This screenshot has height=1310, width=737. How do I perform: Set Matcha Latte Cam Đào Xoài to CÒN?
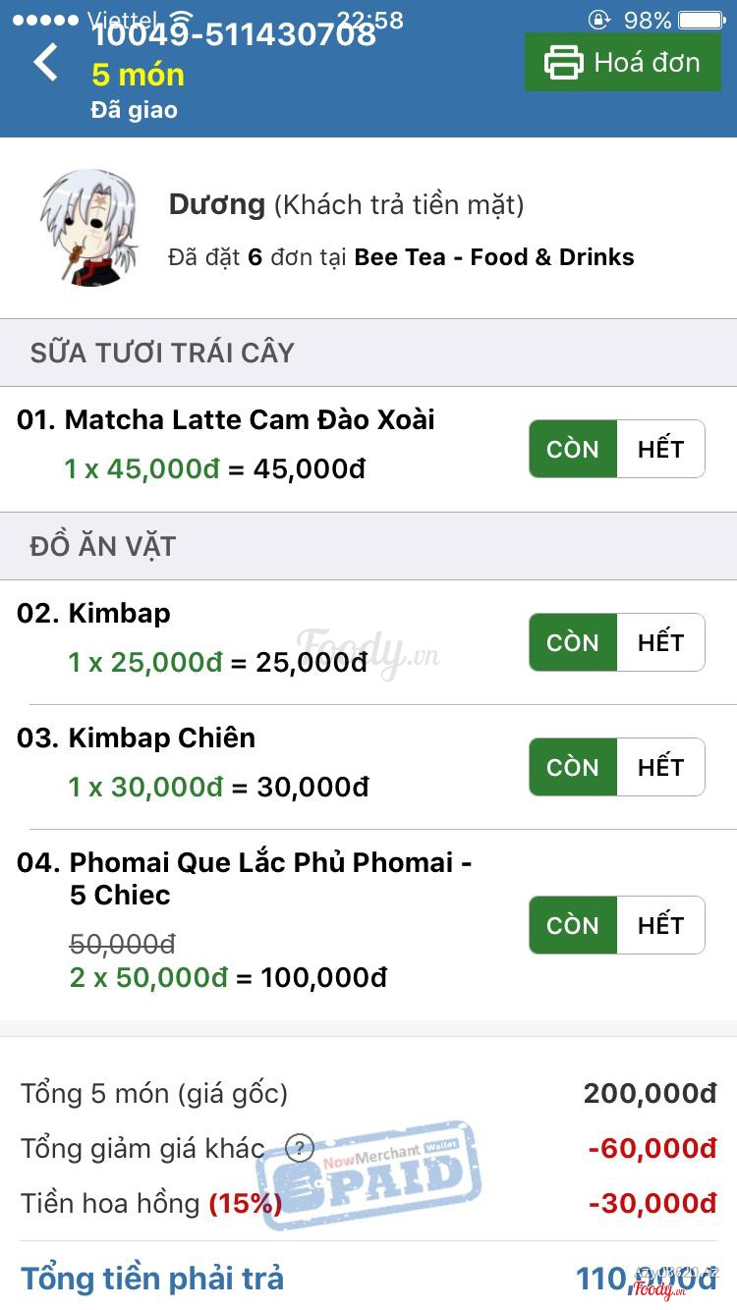coord(573,449)
